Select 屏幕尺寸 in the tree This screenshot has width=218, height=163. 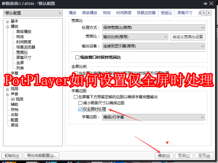click(x=24, y=57)
